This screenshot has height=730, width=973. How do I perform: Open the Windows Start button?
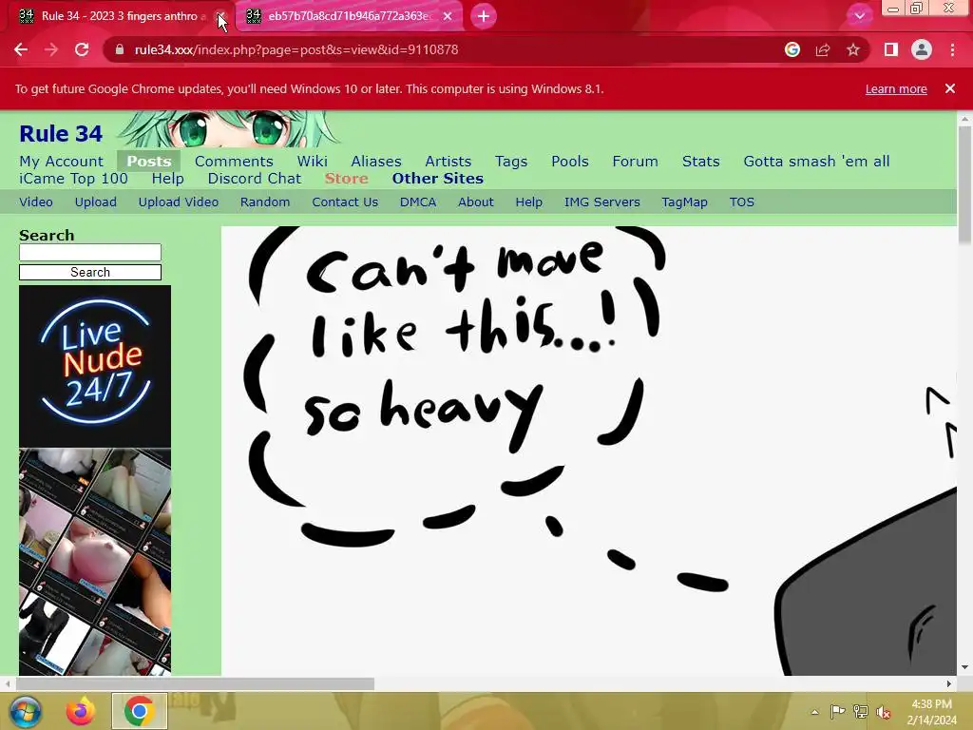[x=25, y=711]
